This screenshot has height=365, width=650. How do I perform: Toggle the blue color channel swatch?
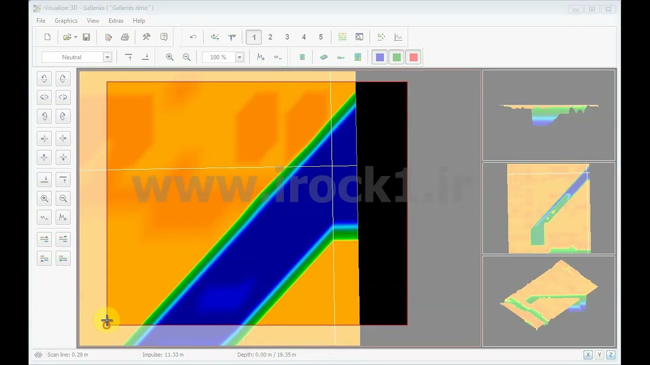(380, 57)
